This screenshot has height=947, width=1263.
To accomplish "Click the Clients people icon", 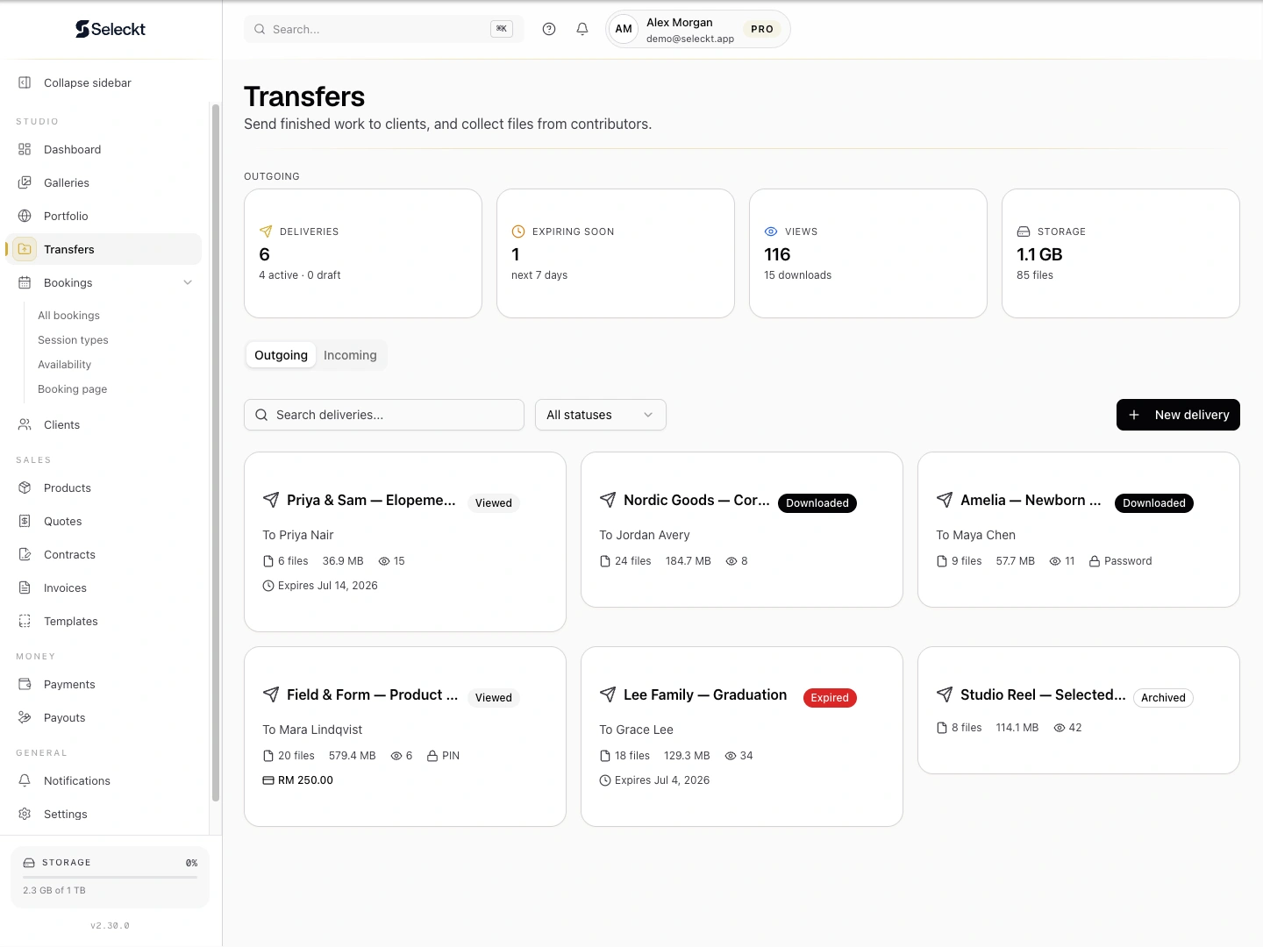I will click(x=25, y=424).
